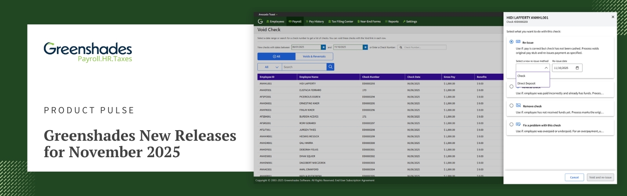Select the Reverse check radio button
Screen dimensions: 627x196
pos(511,86)
